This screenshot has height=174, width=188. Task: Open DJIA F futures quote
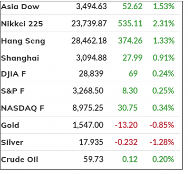pyautogui.click(x=13, y=74)
